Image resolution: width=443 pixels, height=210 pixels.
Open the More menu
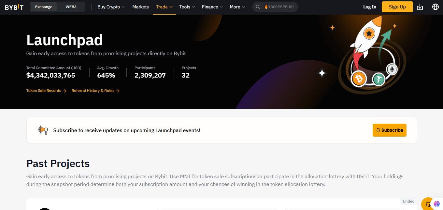point(237,7)
